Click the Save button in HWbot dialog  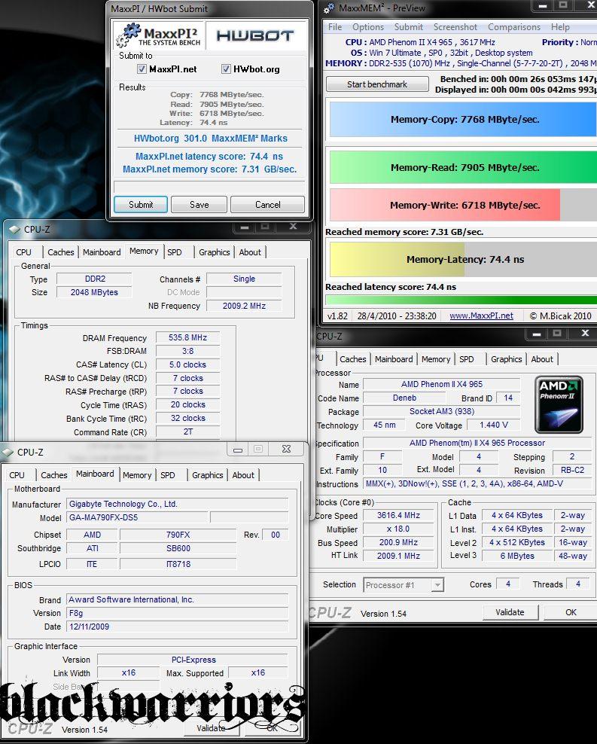(200, 205)
